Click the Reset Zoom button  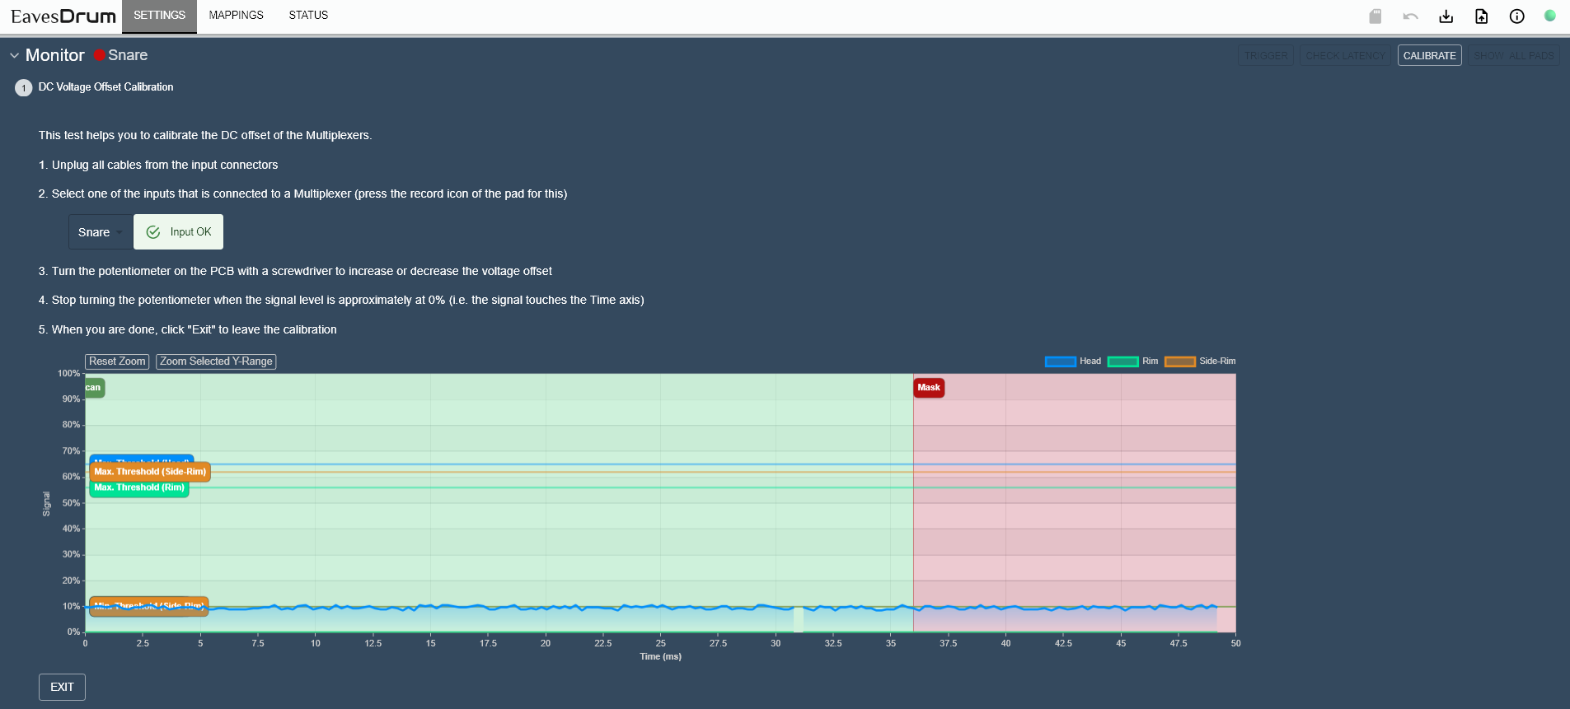(x=117, y=361)
